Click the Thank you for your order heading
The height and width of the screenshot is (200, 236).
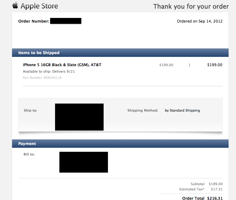191,6
